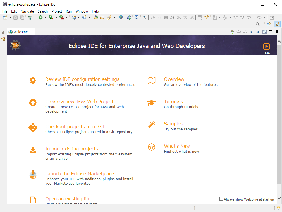Click the New wizard toolbar icon
Image resolution: width=282 pixels, height=212 pixels.
click(5, 18)
